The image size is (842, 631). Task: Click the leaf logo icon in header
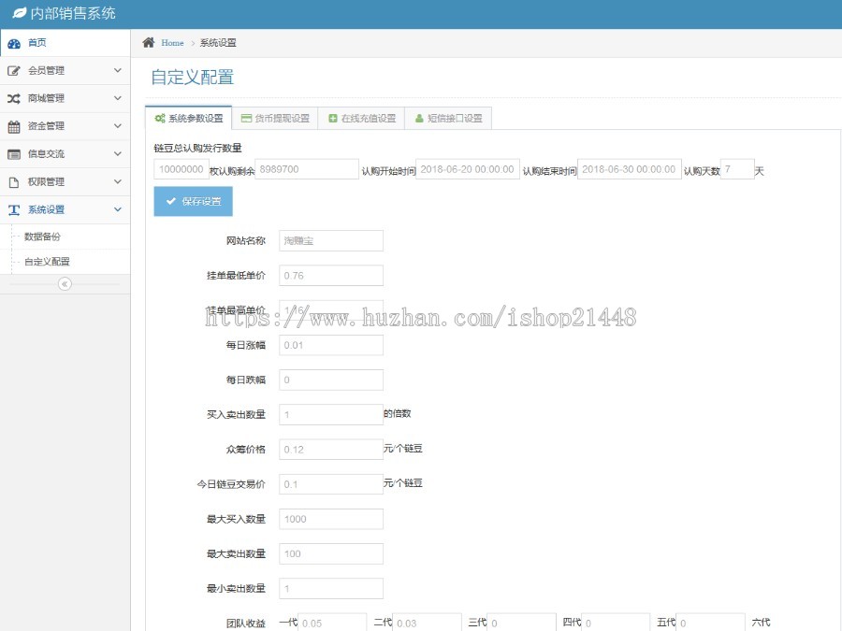pos(19,14)
